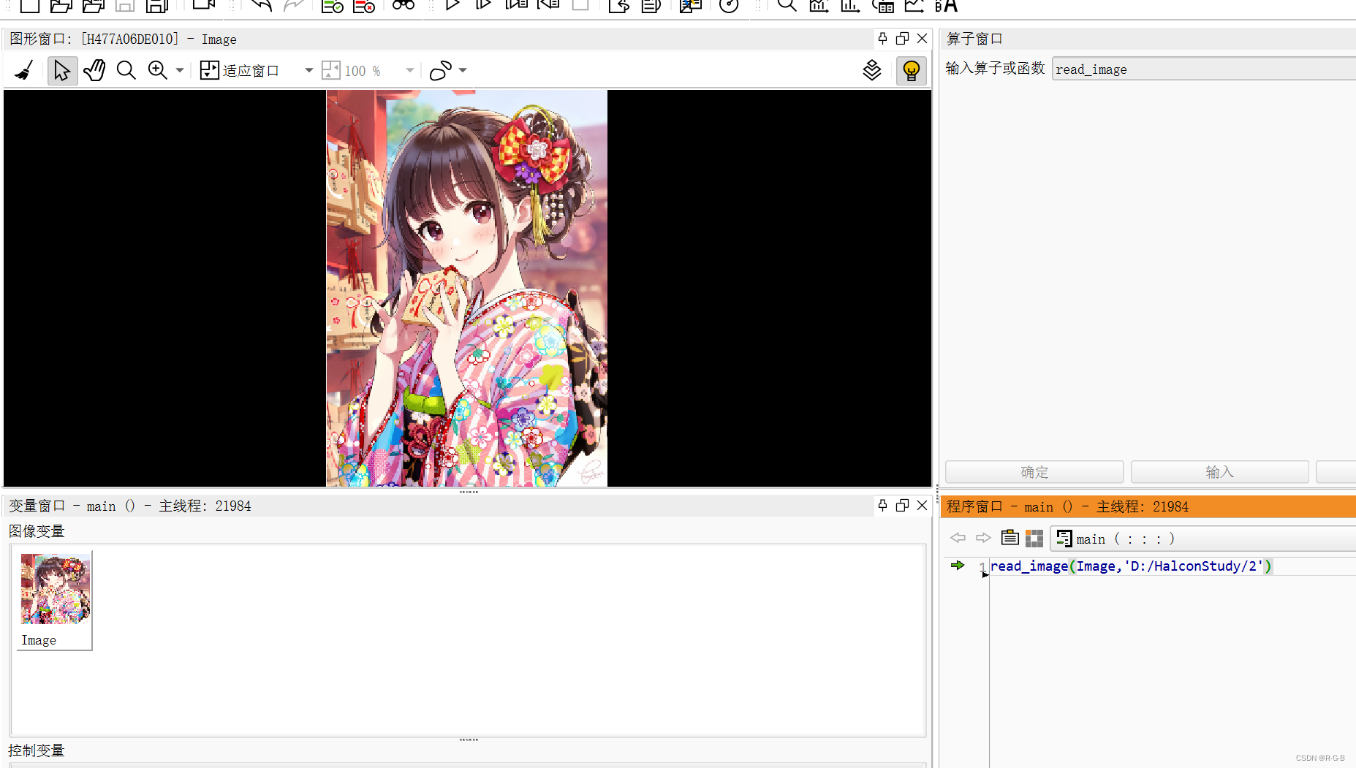
Task: Click the procedure interface edit icon
Action: 1010,539
